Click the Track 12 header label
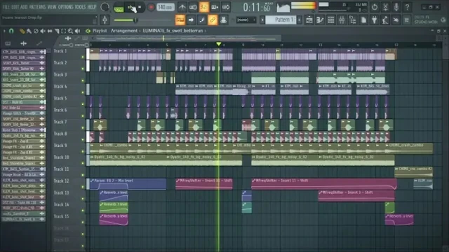The image size is (449, 252). 61,181
